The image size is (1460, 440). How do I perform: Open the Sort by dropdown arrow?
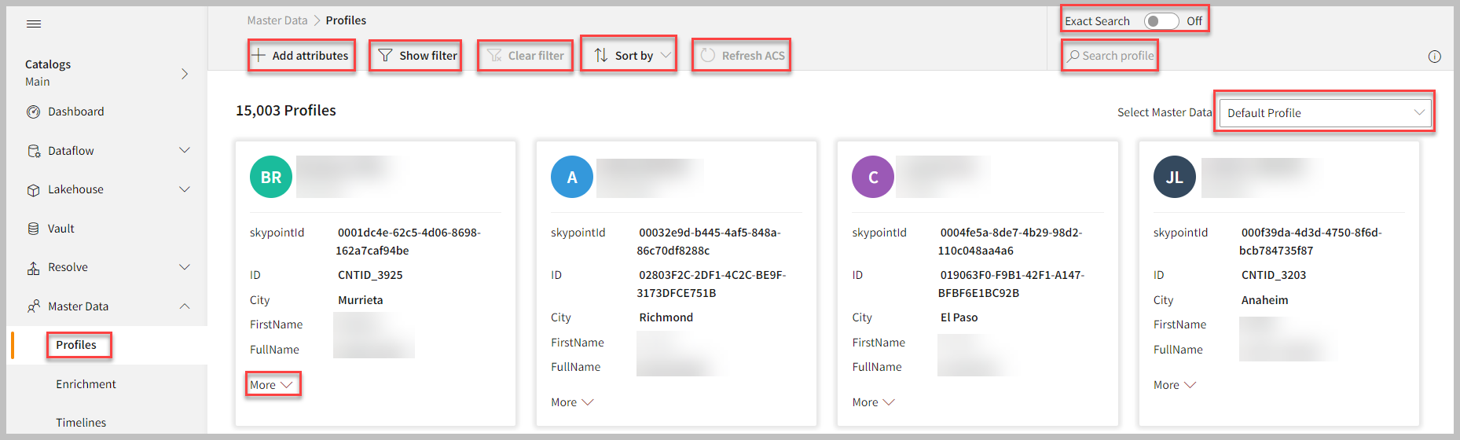(x=666, y=55)
